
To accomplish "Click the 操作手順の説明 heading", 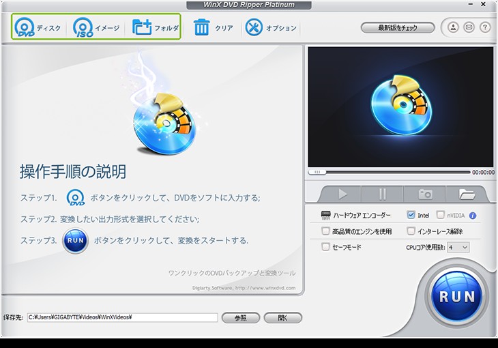I will [x=73, y=172].
